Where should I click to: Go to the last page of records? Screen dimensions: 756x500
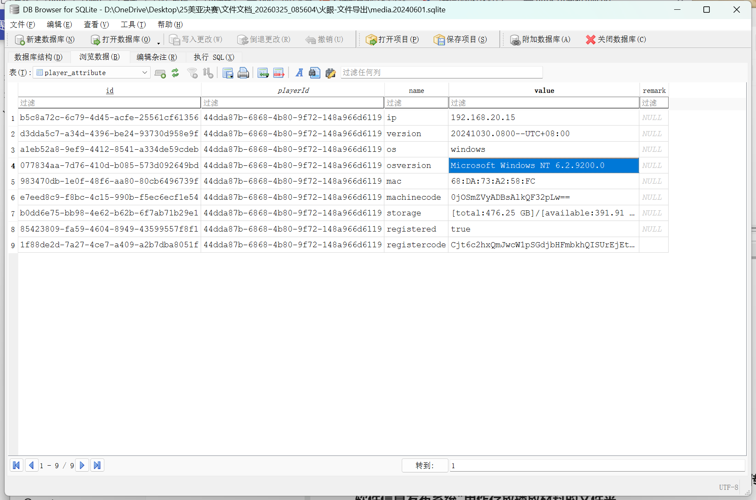tap(97, 465)
